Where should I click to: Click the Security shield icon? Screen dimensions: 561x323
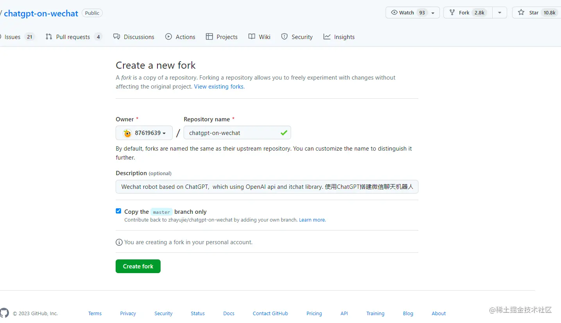(x=284, y=37)
